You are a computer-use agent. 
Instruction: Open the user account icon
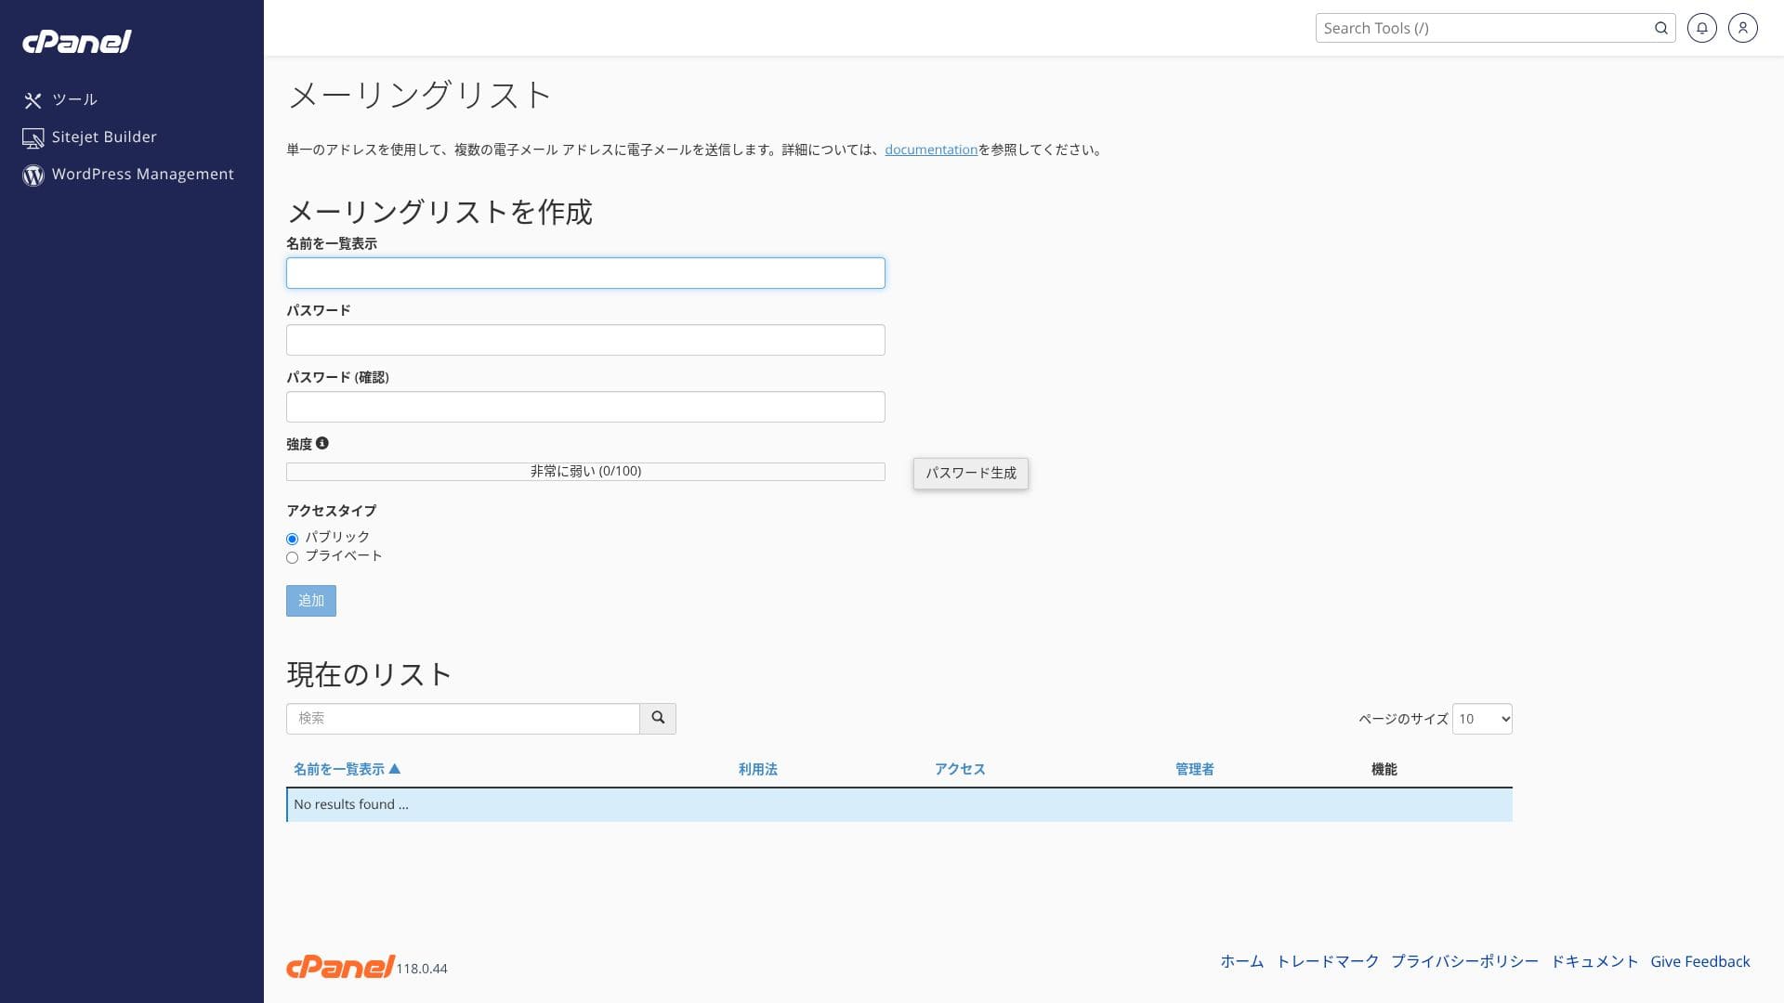point(1742,28)
